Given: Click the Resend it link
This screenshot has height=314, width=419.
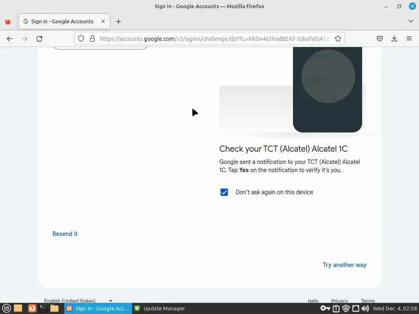Looking at the screenshot, I should 65,234.
